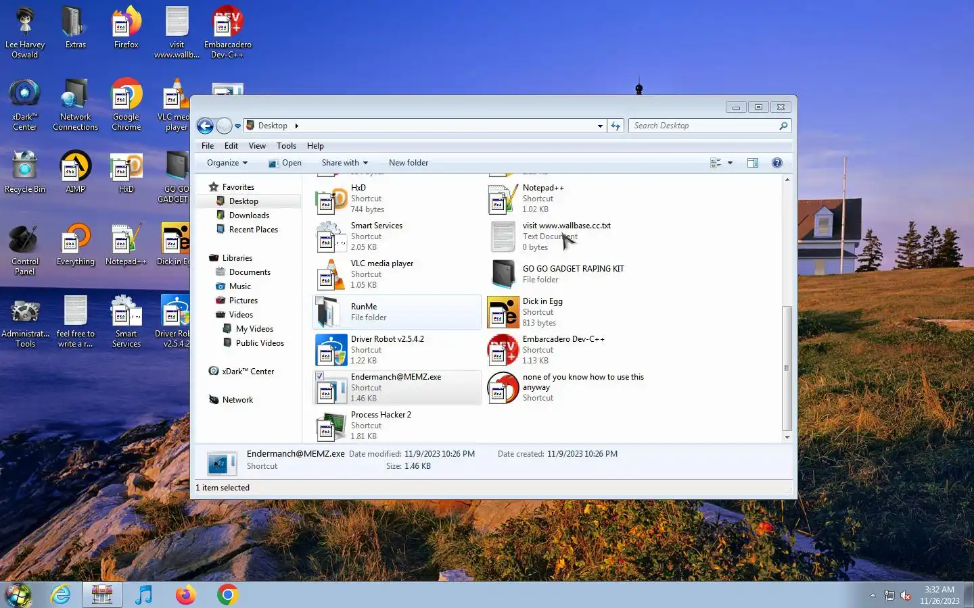Select xDark Center in the navigation pane
Image resolution: width=974 pixels, height=608 pixels.
(248, 372)
